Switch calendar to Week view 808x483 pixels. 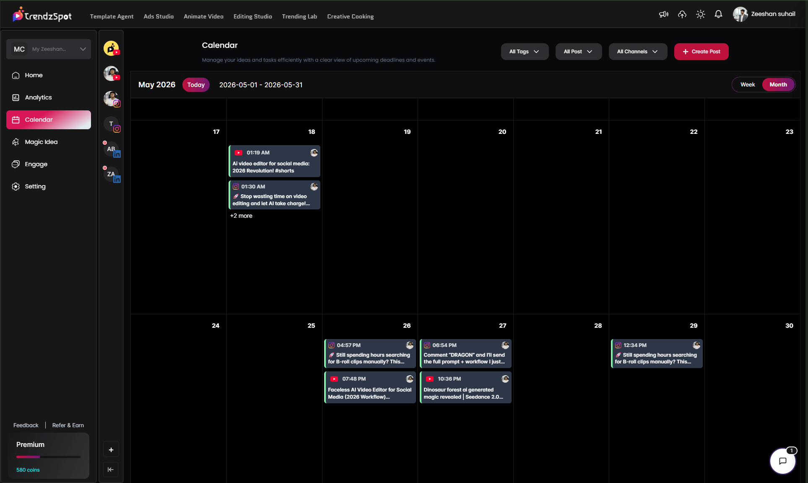click(747, 85)
